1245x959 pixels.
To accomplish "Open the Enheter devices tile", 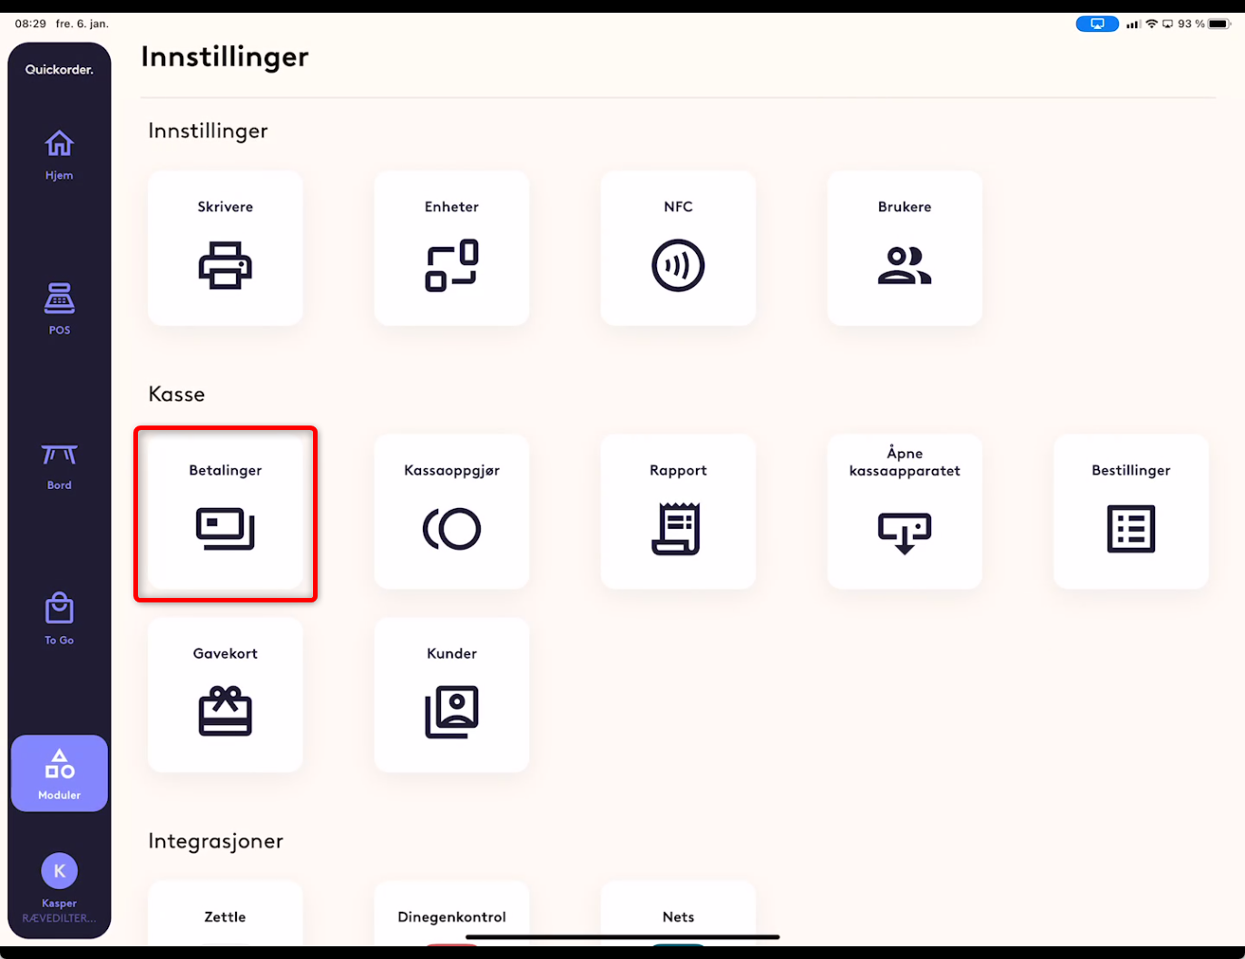I will point(452,248).
